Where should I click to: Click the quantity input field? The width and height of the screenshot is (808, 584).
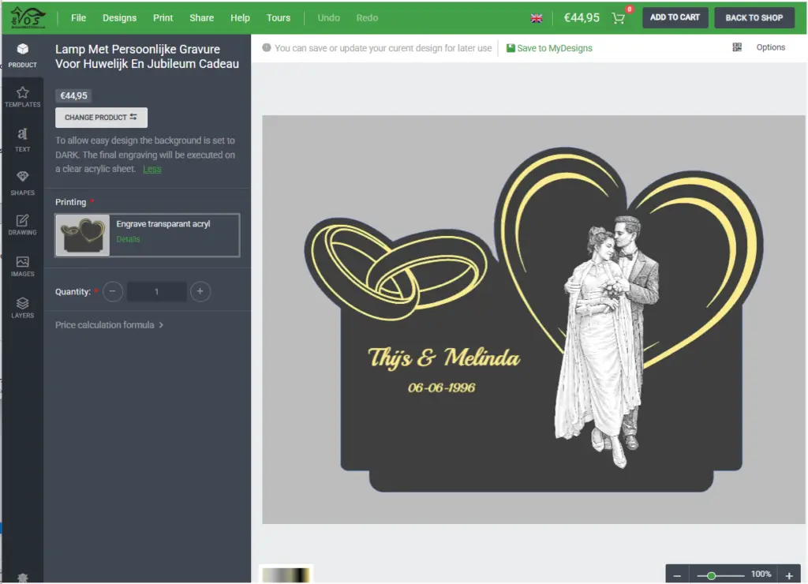pos(157,291)
